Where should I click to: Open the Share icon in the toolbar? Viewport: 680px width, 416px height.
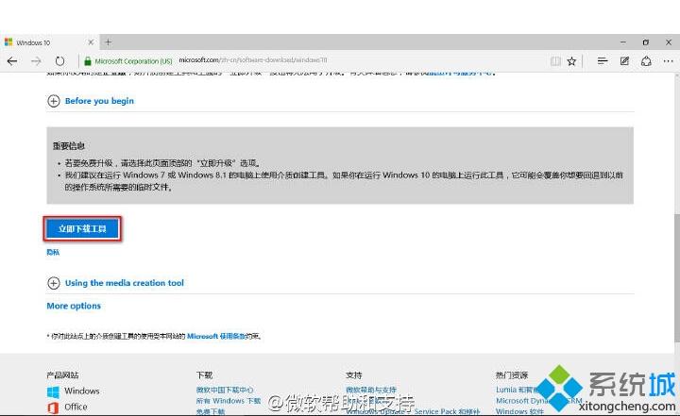646,61
